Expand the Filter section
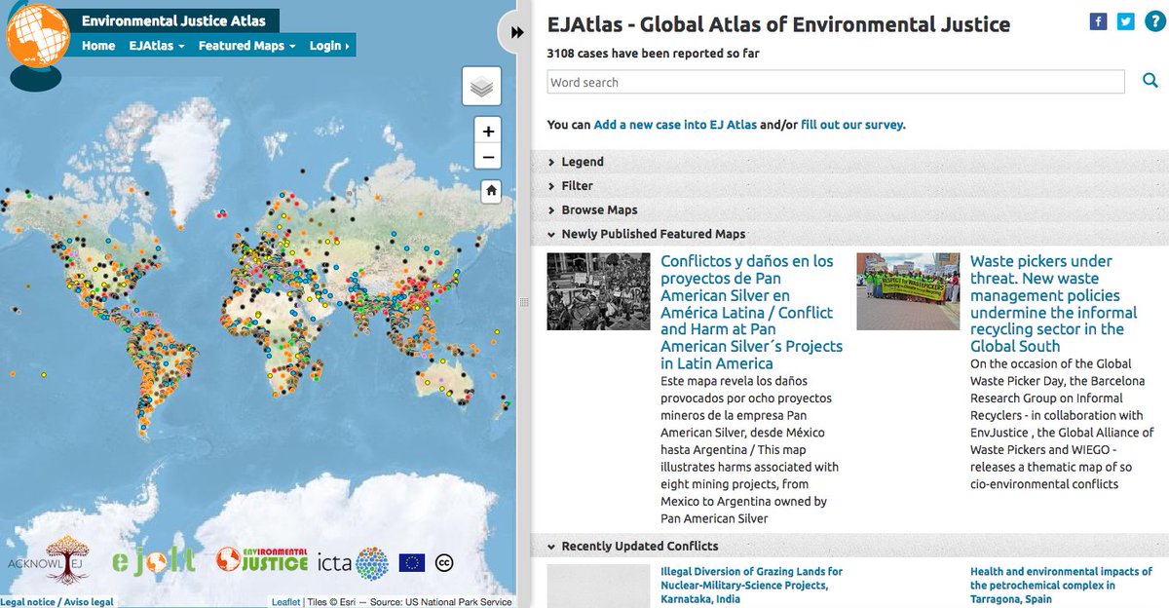1169x608 pixels. pos(849,185)
